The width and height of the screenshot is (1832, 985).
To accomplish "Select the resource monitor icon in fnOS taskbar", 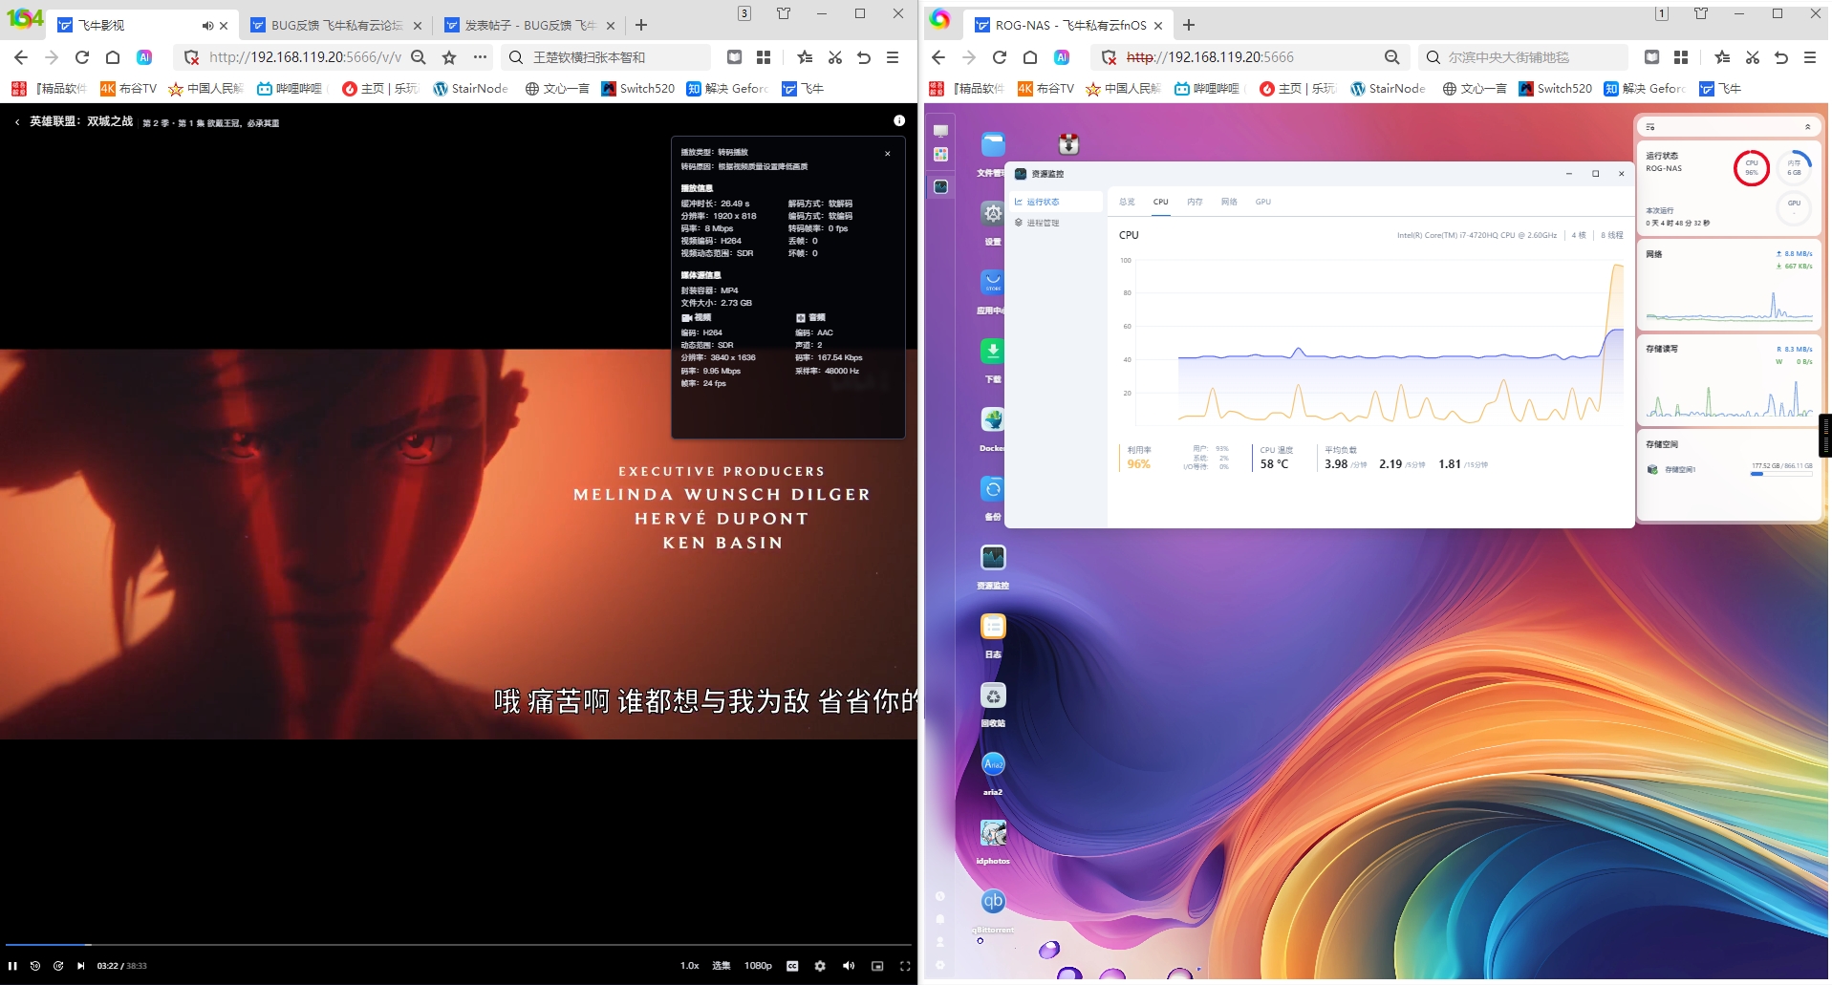I will (941, 187).
